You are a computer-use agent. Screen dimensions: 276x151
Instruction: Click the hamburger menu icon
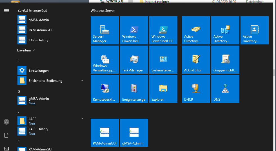click(6, 11)
